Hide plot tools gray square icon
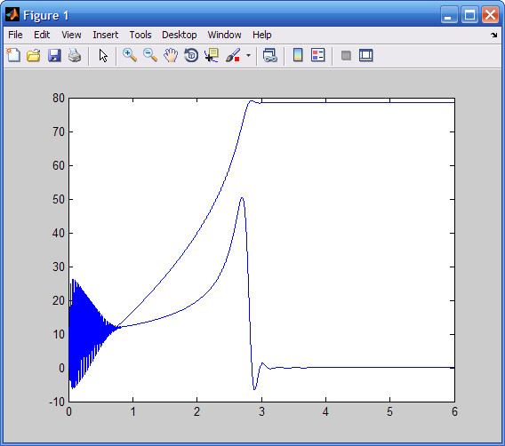 tap(346, 55)
